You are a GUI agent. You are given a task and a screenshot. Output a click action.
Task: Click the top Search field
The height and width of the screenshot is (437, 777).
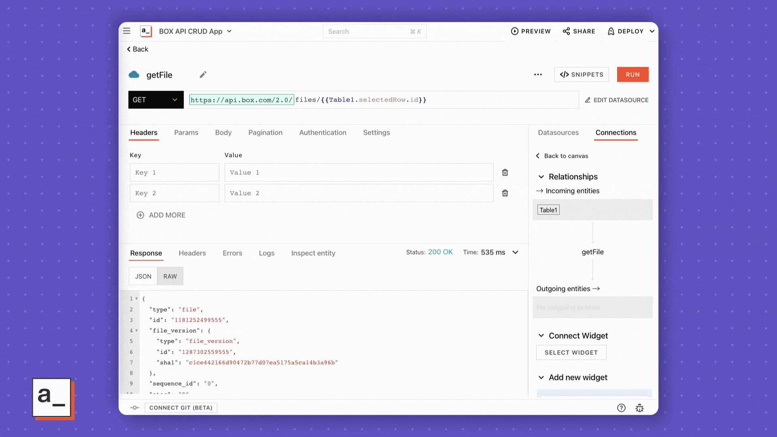[374, 32]
